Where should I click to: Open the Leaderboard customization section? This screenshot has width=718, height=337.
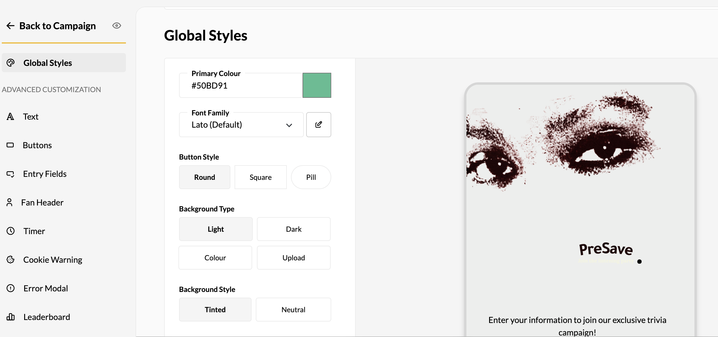tap(47, 317)
